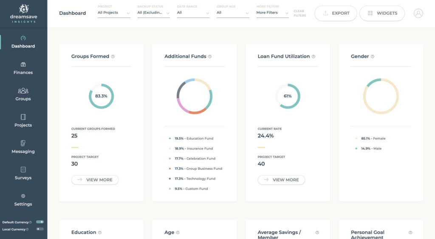Open the Project filter dropdown

(x=114, y=13)
